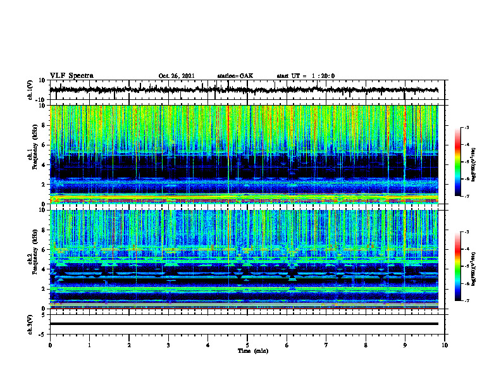This screenshot has height=387, width=501.
Task: Click time axis tick label "6"
Action: click(287, 345)
